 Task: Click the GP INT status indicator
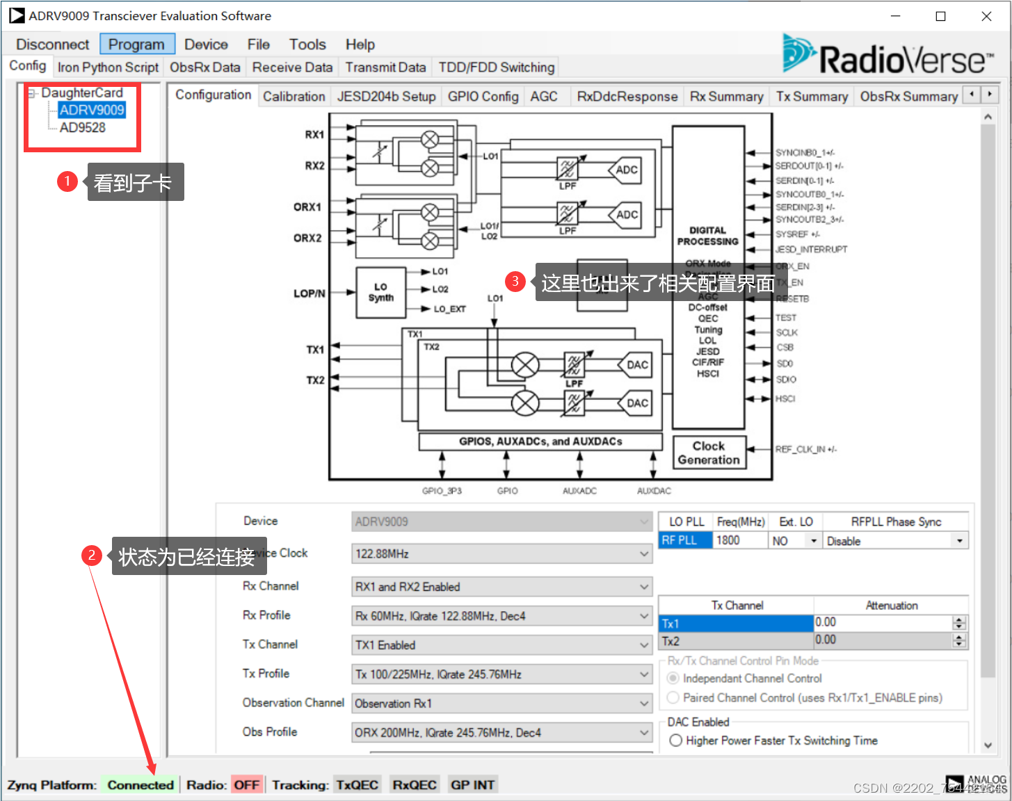[x=472, y=784]
